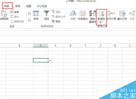Open the 数据验证 data validation dropdown

(101, 17)
